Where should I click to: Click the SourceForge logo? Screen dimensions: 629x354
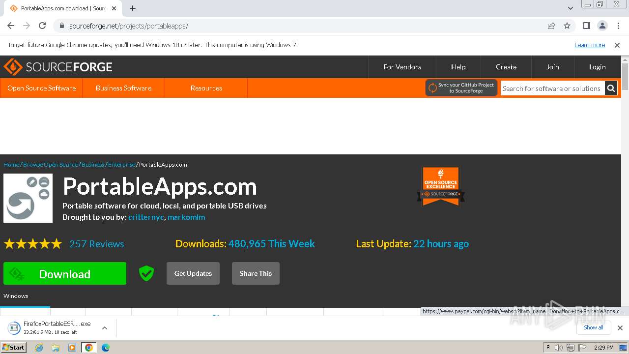(58, 67)
